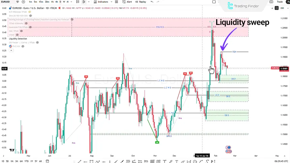
Task: Toggle OB Finder 3 Drive visibility eye
Action: (x=37, y=42)
